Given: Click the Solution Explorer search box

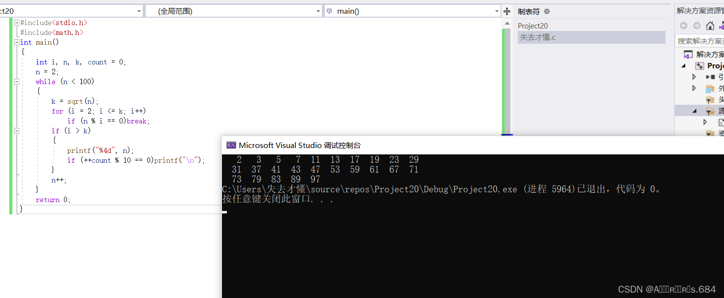Looking at the screenshot, I should (x=699, y=41).
